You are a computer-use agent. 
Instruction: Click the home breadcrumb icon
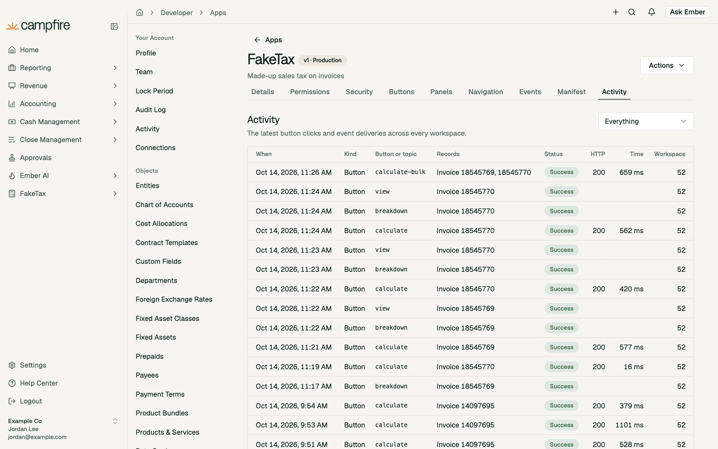[x=140, y=12]
